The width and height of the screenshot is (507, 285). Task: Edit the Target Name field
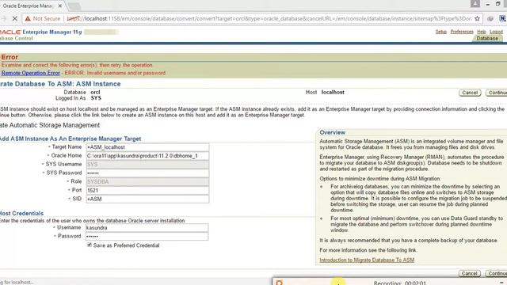(147, 147)
